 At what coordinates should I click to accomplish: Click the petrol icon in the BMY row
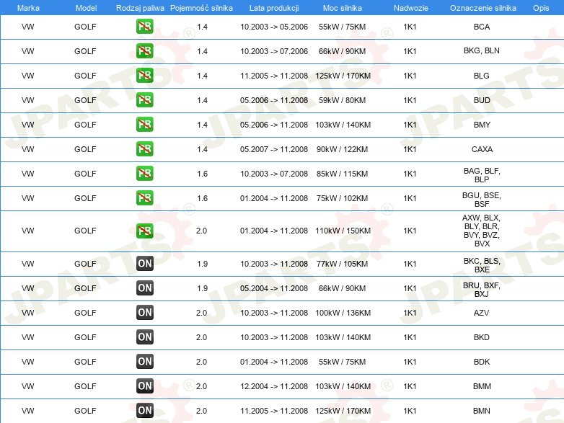tap(144, 125)
